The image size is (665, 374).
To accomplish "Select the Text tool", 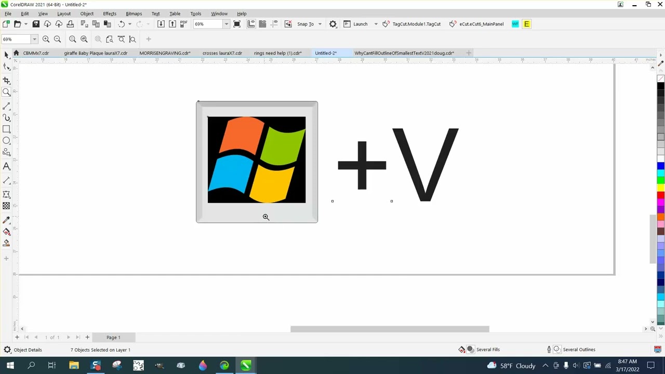I will pyautogui.click(x=7, y=165).
